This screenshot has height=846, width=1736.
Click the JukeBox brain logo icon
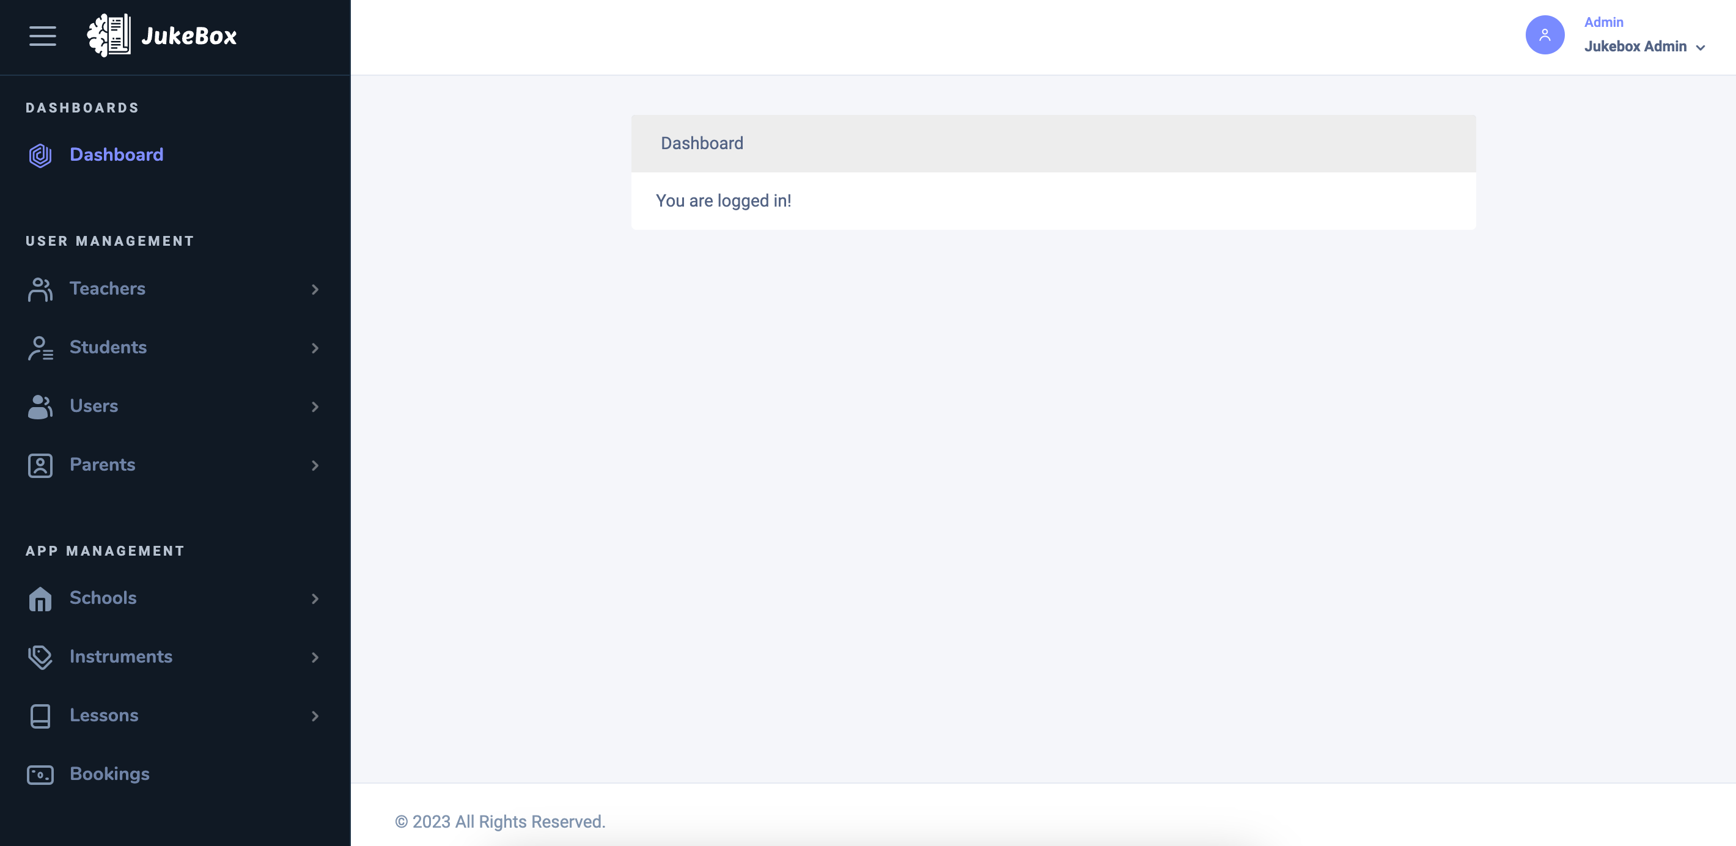(x=109, y=35)
